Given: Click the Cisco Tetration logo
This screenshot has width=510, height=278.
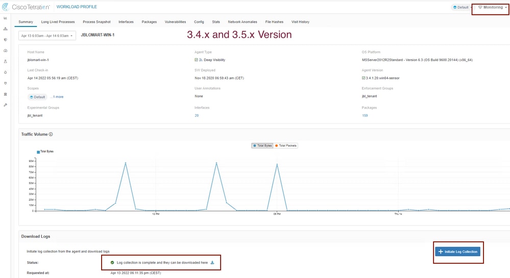Looking at the screenshot, I should click(x=26, y=7).
